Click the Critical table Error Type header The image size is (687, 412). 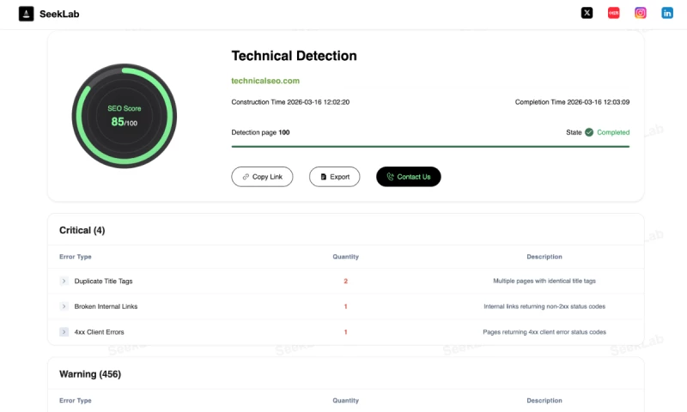(76, 257)
